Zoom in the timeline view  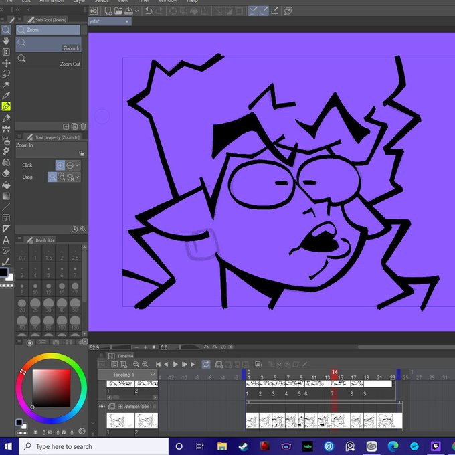point(145,364)
